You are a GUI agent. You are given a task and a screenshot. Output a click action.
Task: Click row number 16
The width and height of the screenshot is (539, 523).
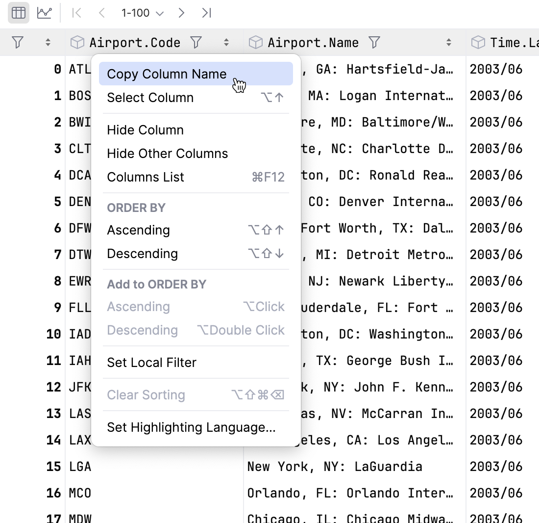(x=53, y=493)
